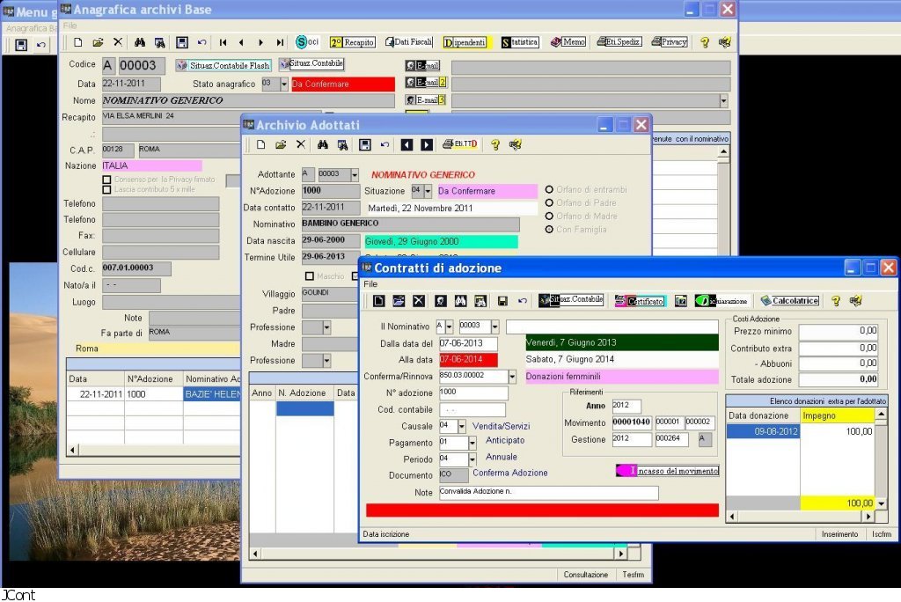Click the Dichiarazione toolbar icon

[722, 300]
